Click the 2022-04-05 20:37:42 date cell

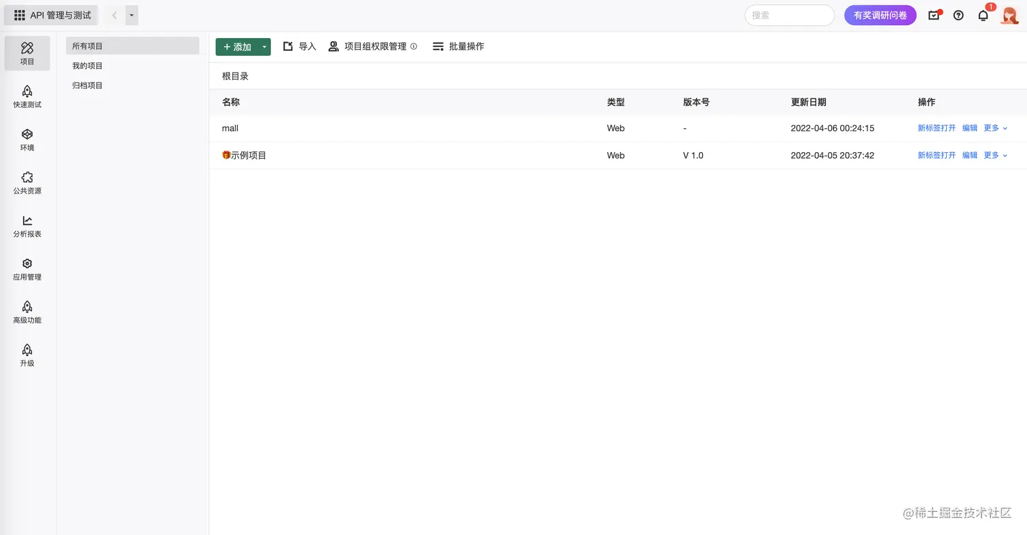(833, 155)
